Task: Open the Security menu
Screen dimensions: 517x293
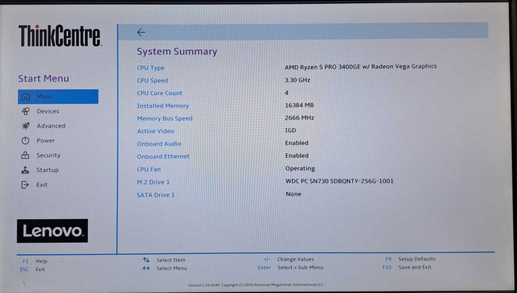Action: [48, 155]
